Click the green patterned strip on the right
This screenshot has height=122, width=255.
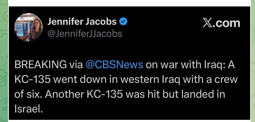(x=253, y=62)
